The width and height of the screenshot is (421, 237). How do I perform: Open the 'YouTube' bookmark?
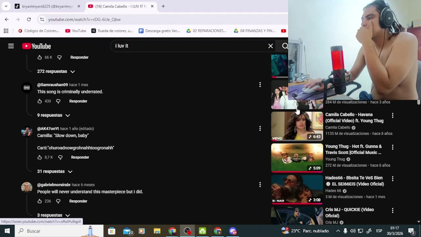pyautogui.click(x=76, y=31)
